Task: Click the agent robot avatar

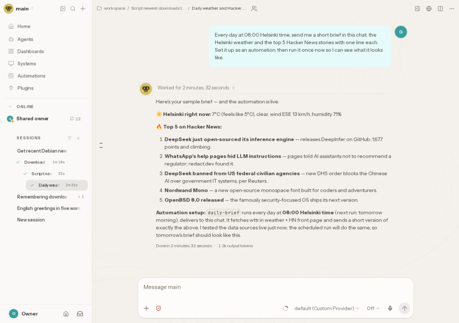Action: (146, 89)
